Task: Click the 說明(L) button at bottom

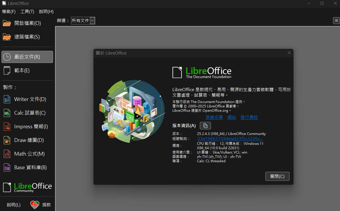Action: pyautogui.click(x=14, y=205)
